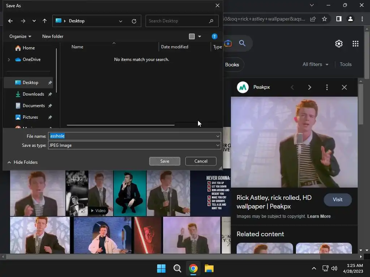The image size is (370, 277).
Task: Open Google apps grid
Action: pos(356,44)
